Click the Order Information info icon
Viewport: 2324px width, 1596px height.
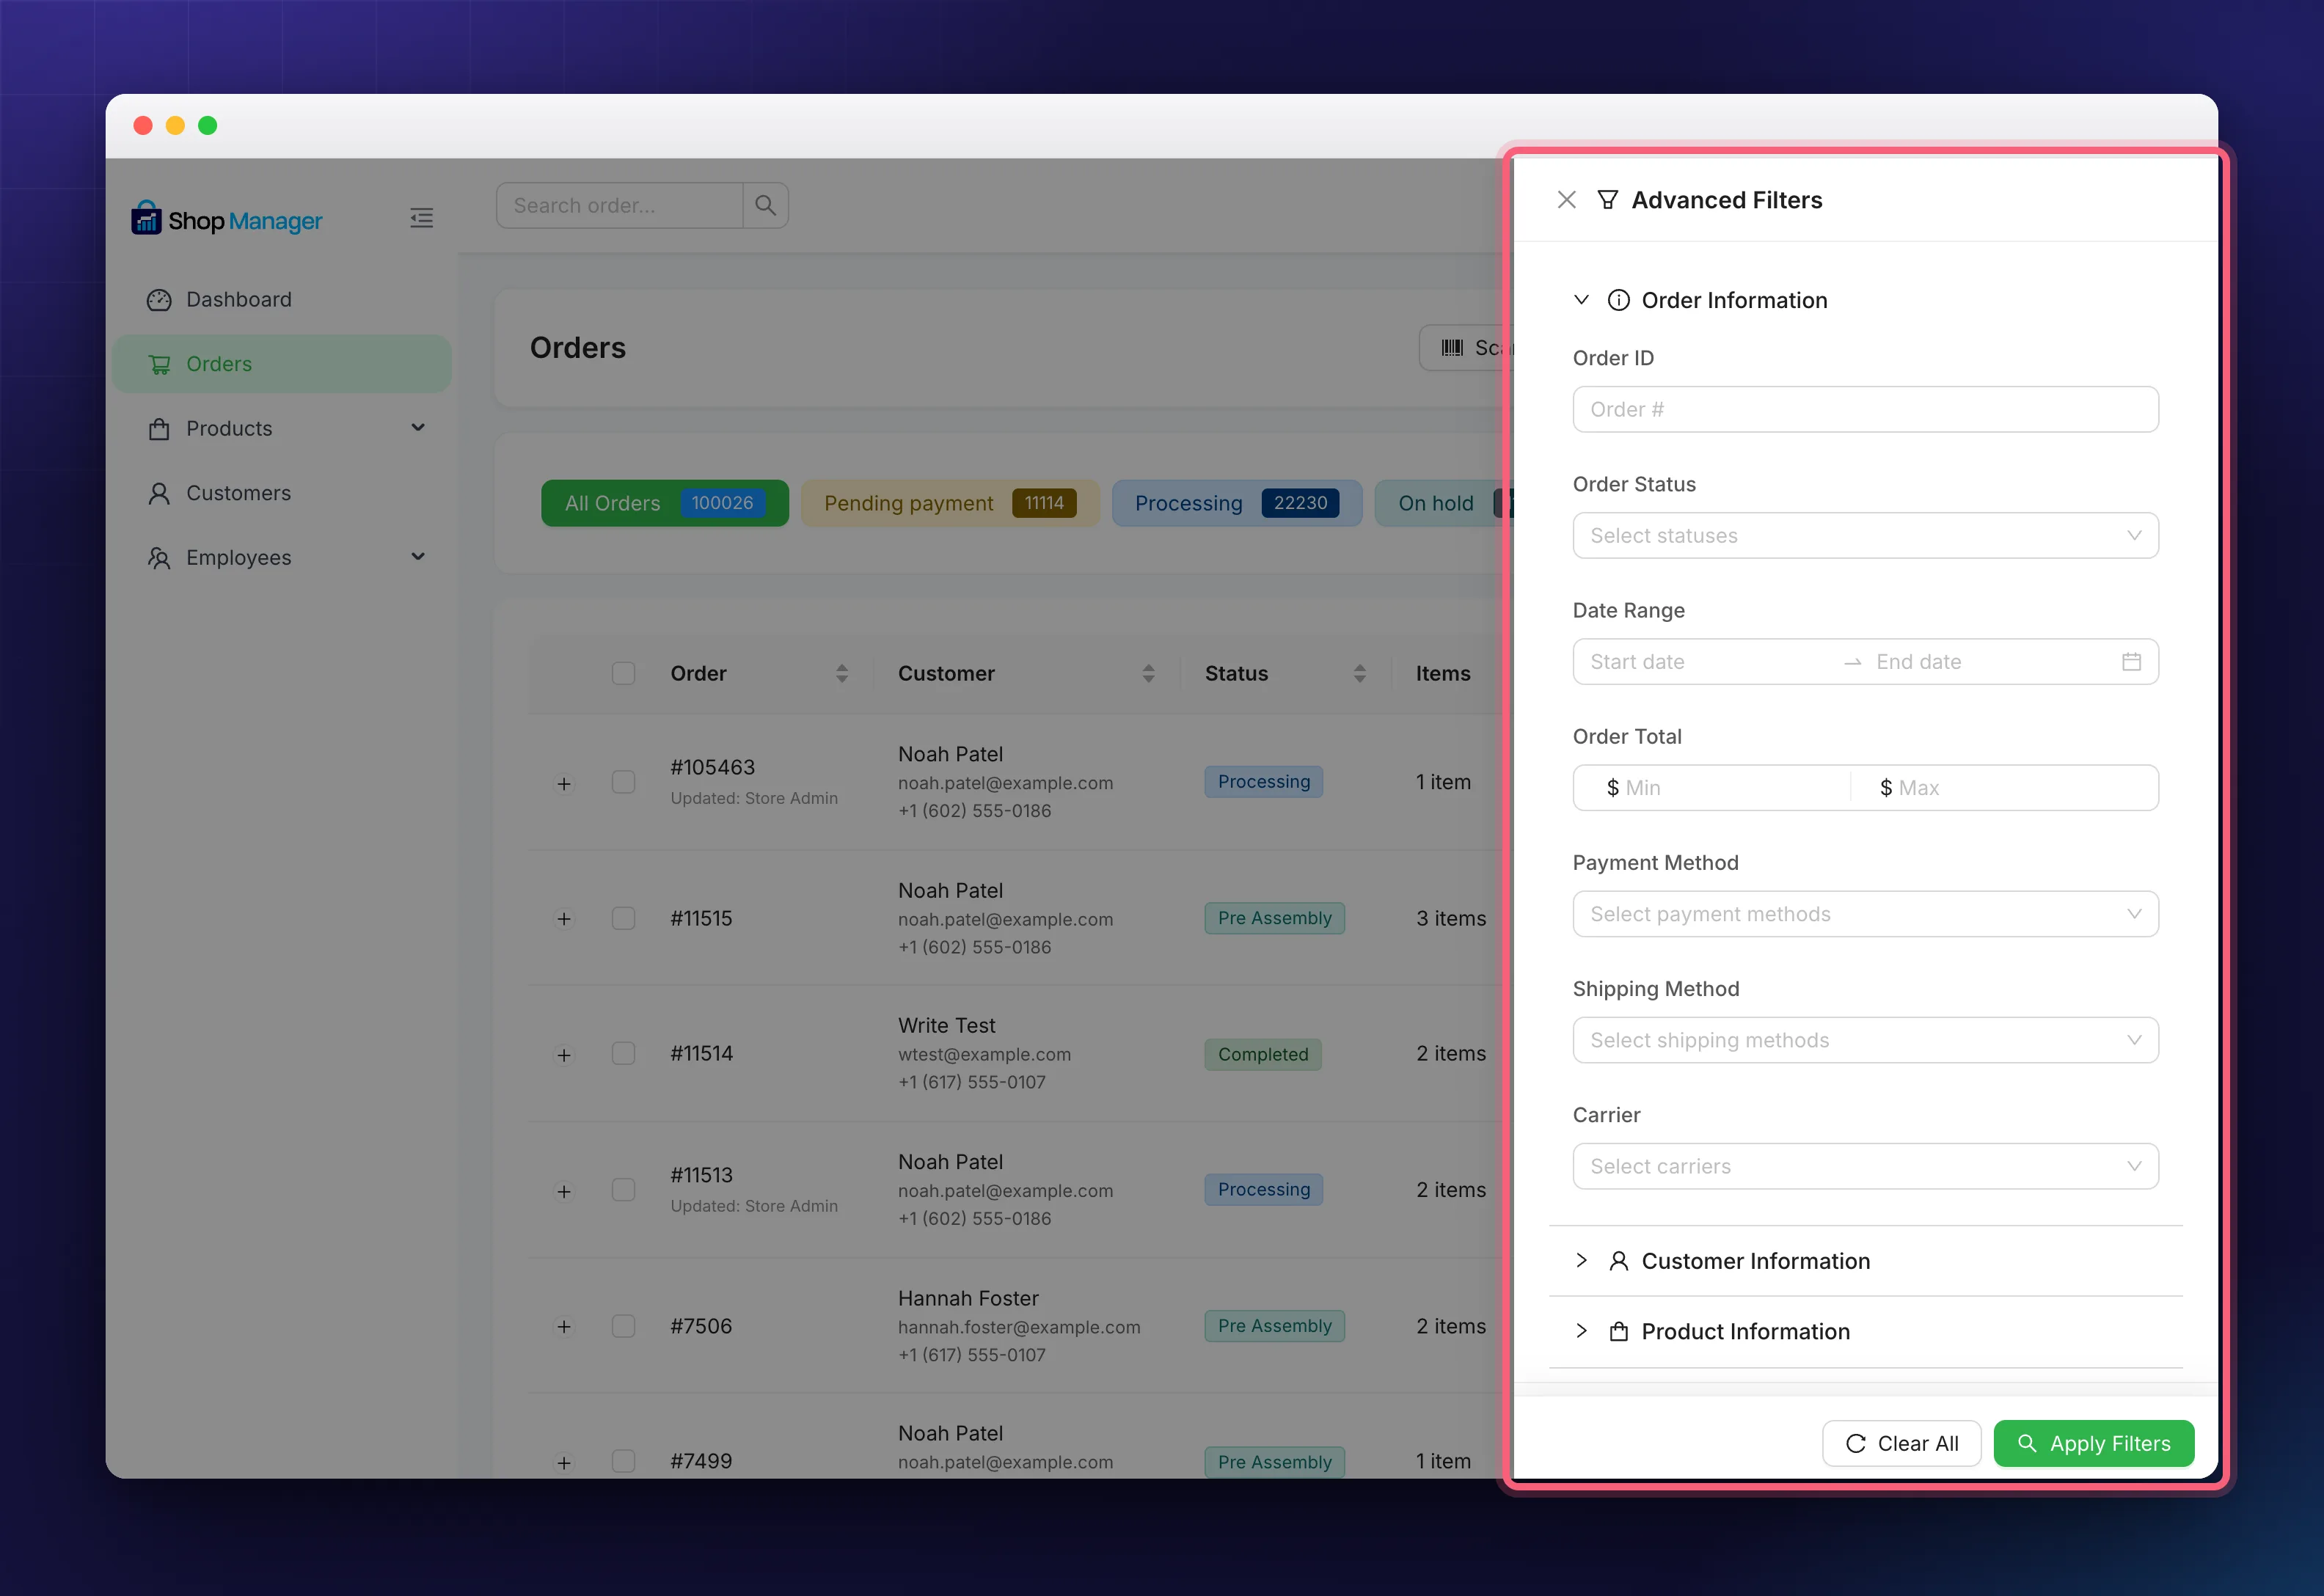tap(1618, 300)
